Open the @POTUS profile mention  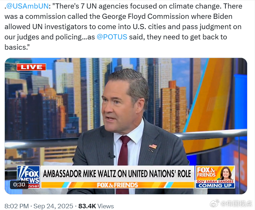112,37
